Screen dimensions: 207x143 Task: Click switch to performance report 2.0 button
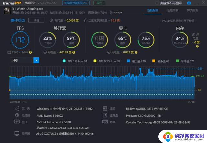click(76, 3)
